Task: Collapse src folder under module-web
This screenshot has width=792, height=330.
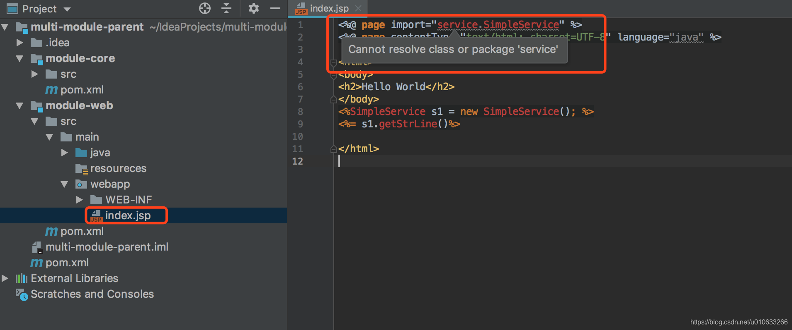Action: tap(34, 122)
